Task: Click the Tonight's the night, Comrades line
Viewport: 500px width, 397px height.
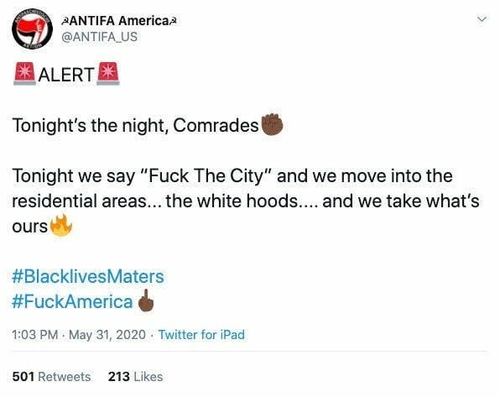Action: pos(135,125)
